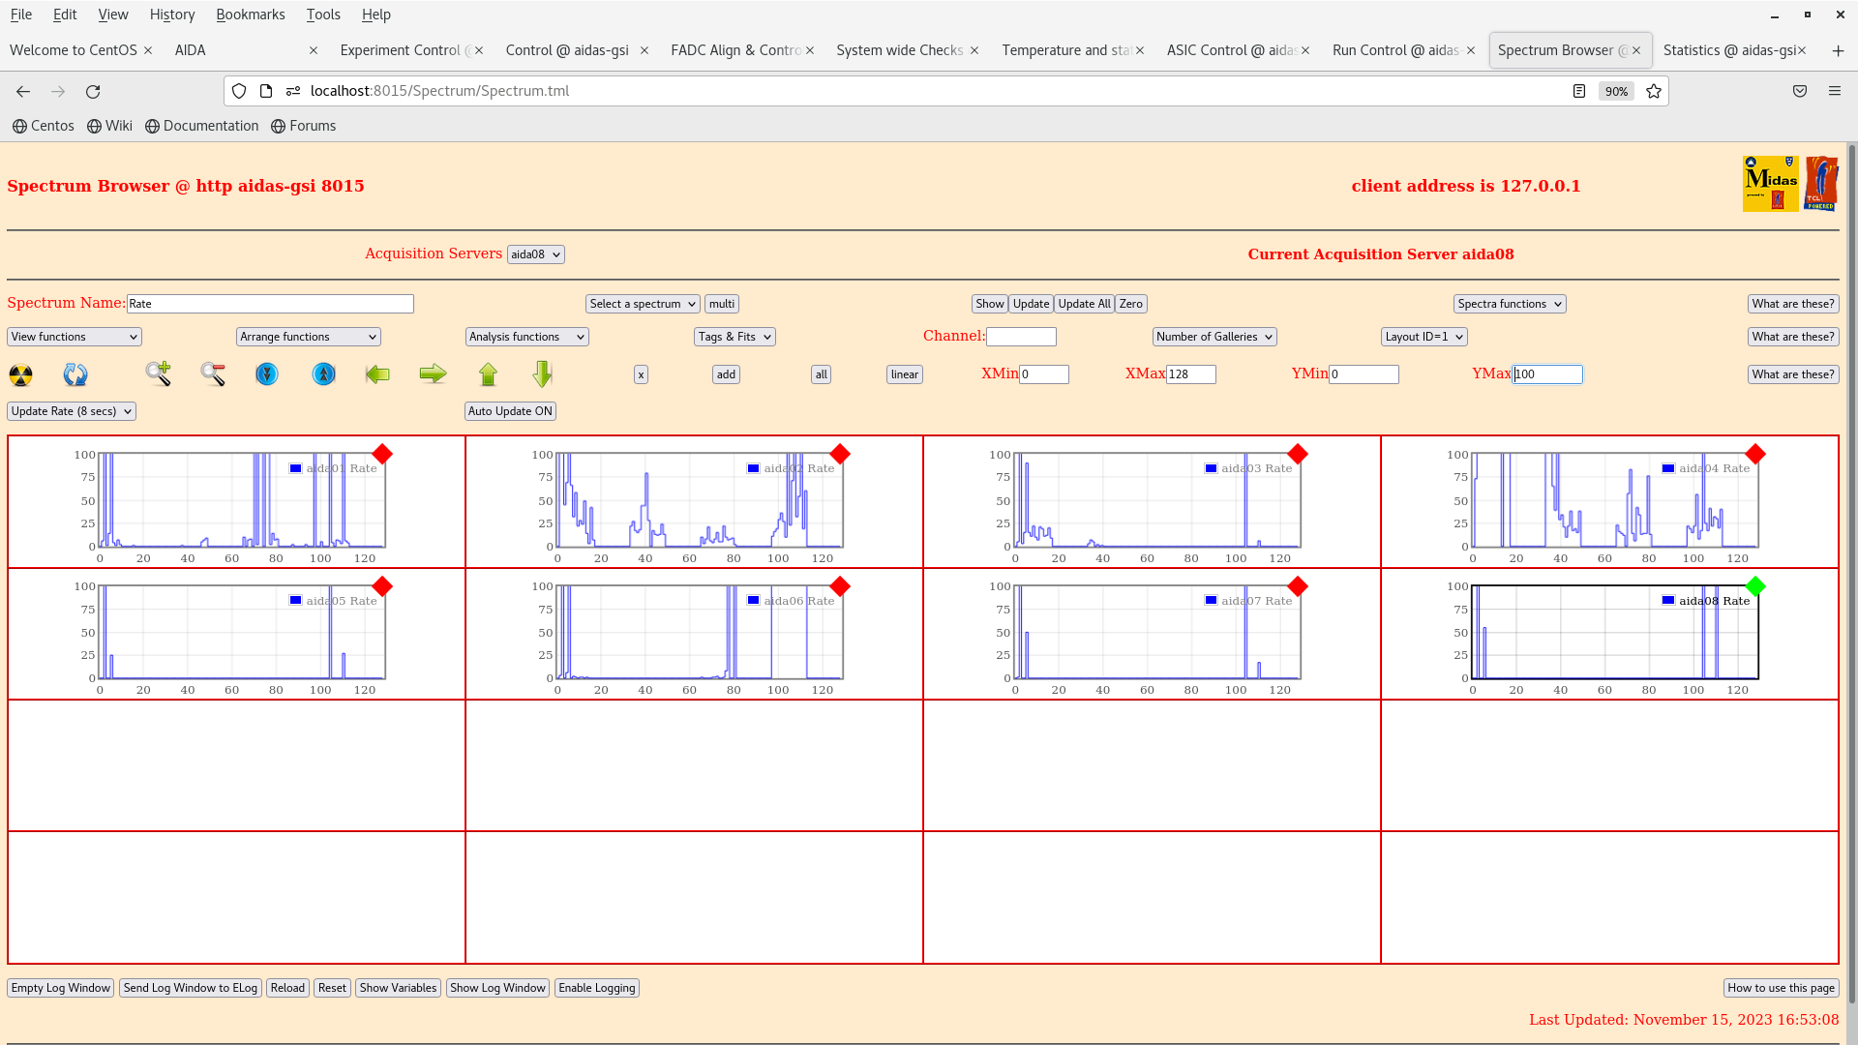Open the Bookmarks menu
Viewport: 1858px width, 1045px height.
click(x=250, y=15)
